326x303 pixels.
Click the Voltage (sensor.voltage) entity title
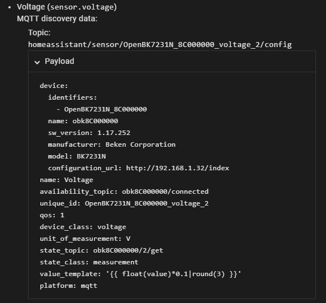[x=67, y=7]
